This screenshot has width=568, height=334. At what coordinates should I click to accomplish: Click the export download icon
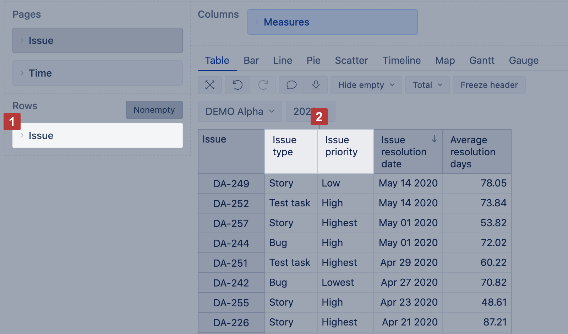[316, 85]
